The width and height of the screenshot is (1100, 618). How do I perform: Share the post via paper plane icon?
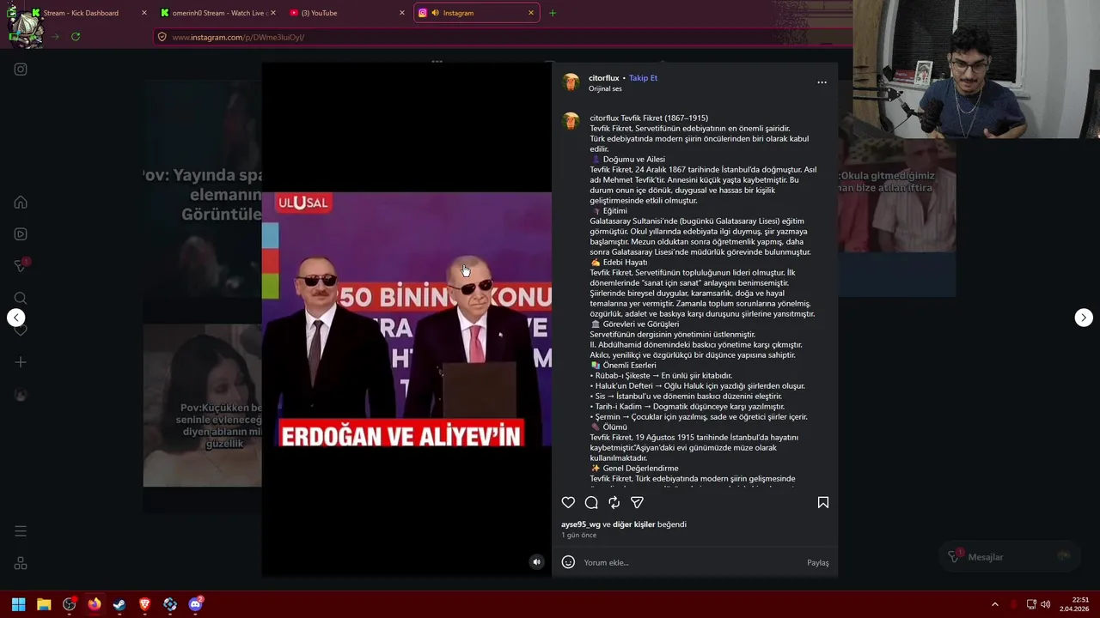tap(637, 503)
